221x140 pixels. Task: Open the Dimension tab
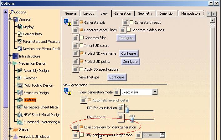pos(167,13)
